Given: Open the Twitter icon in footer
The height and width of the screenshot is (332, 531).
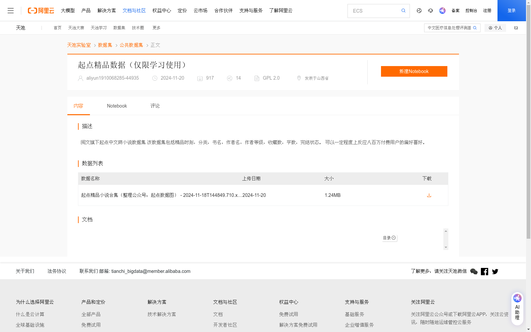Looking at the screenshot, I should pos(495,271).
